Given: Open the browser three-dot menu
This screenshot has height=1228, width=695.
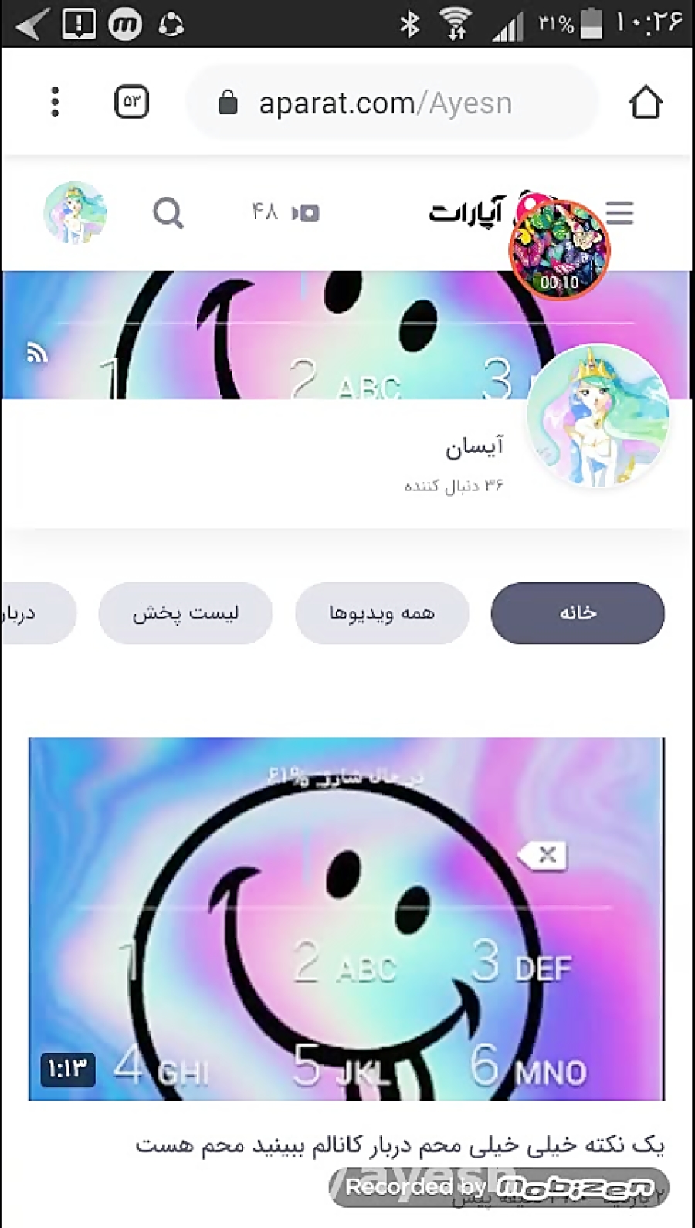Looking at the screenshot, I should point(55,102).
